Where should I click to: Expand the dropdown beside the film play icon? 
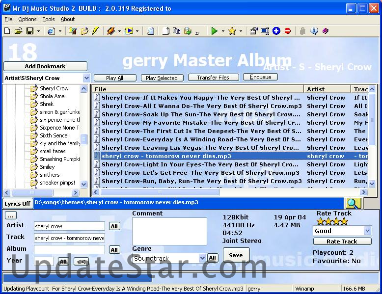click(x=137, y=31)
